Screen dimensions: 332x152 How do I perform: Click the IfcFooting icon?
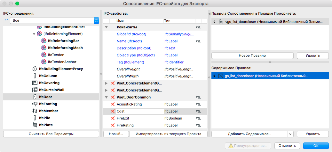[35, 104]
